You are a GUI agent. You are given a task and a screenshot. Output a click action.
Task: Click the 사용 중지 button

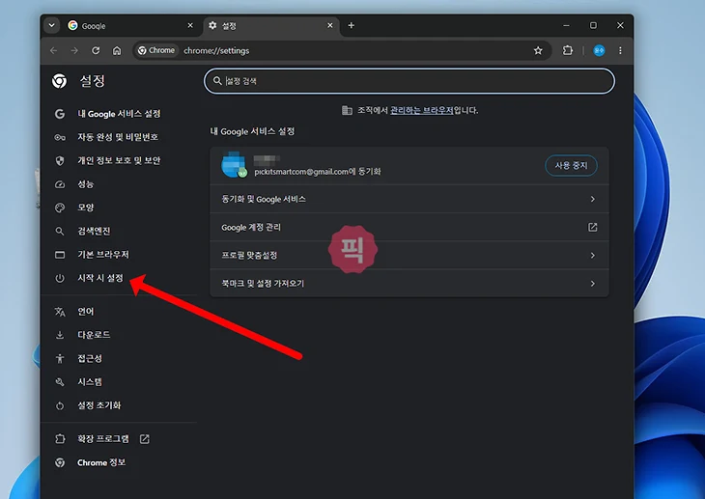(571, 165)
